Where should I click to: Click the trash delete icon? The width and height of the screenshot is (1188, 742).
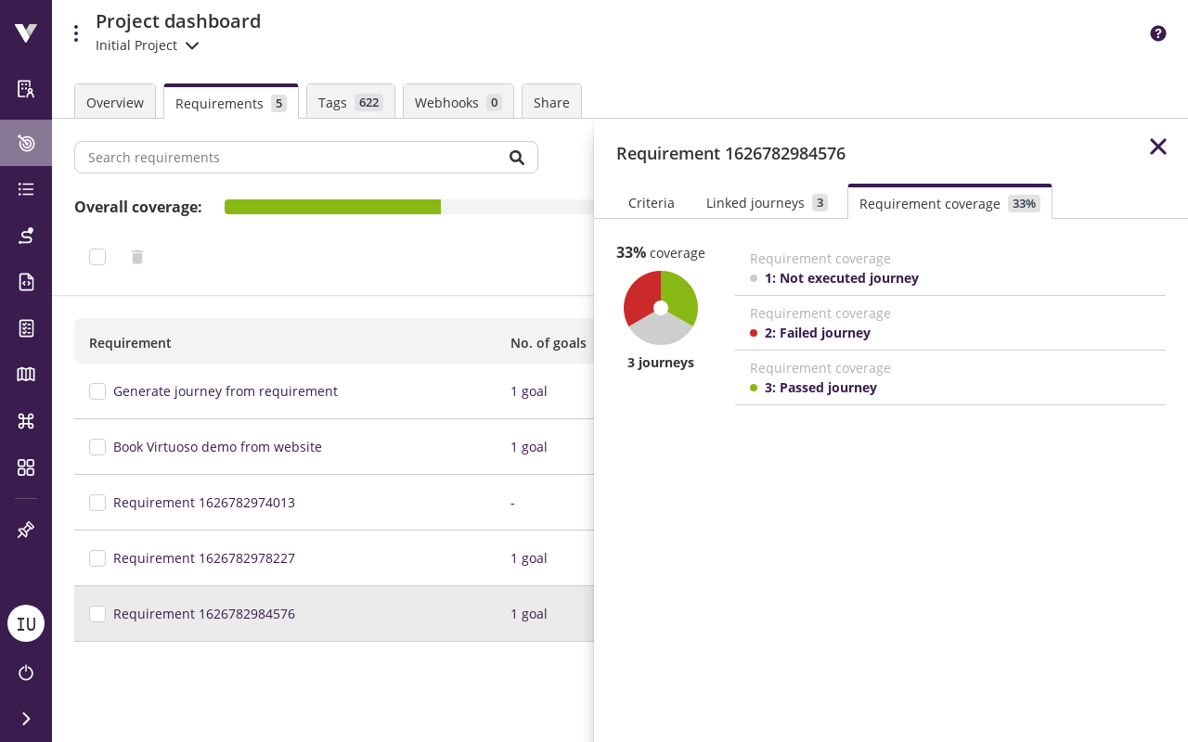(x=137, y=257)
